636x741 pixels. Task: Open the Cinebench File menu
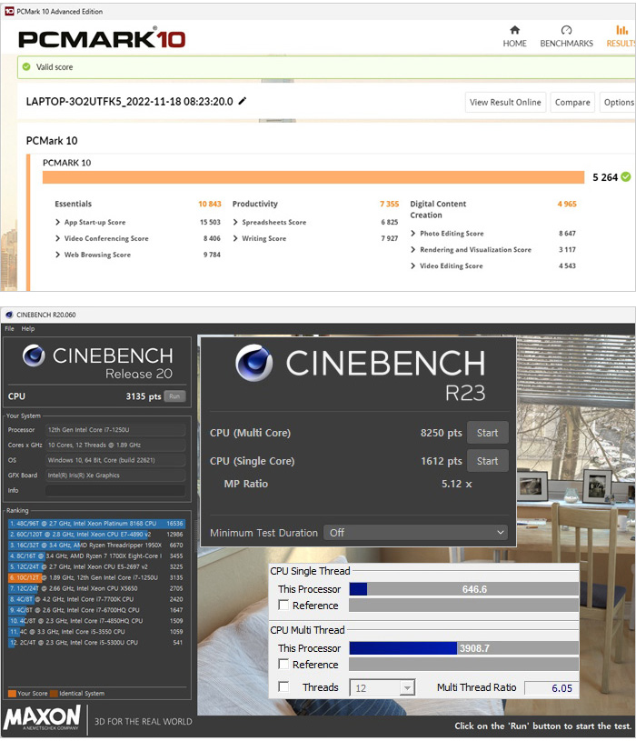[x=9, y=328]
